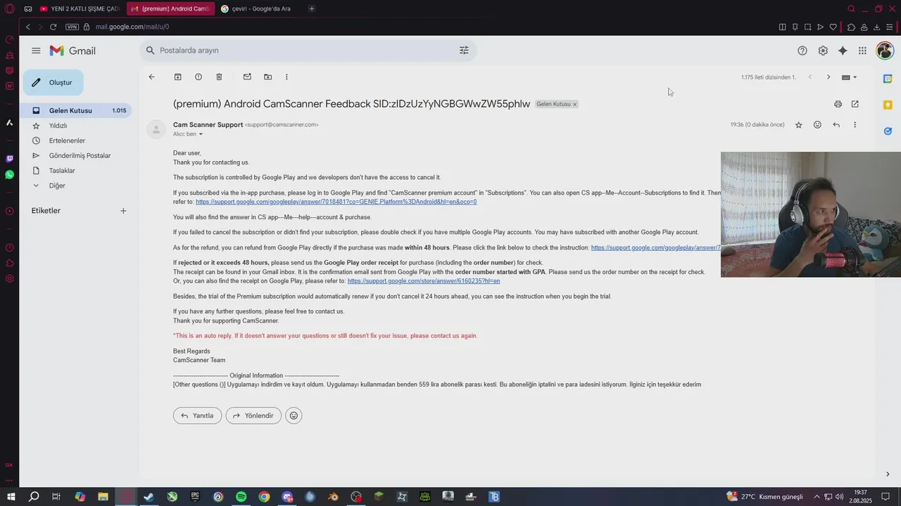Open Google Keep side panel
Viewport: 901px width, 506px height.
click(888, 105)
